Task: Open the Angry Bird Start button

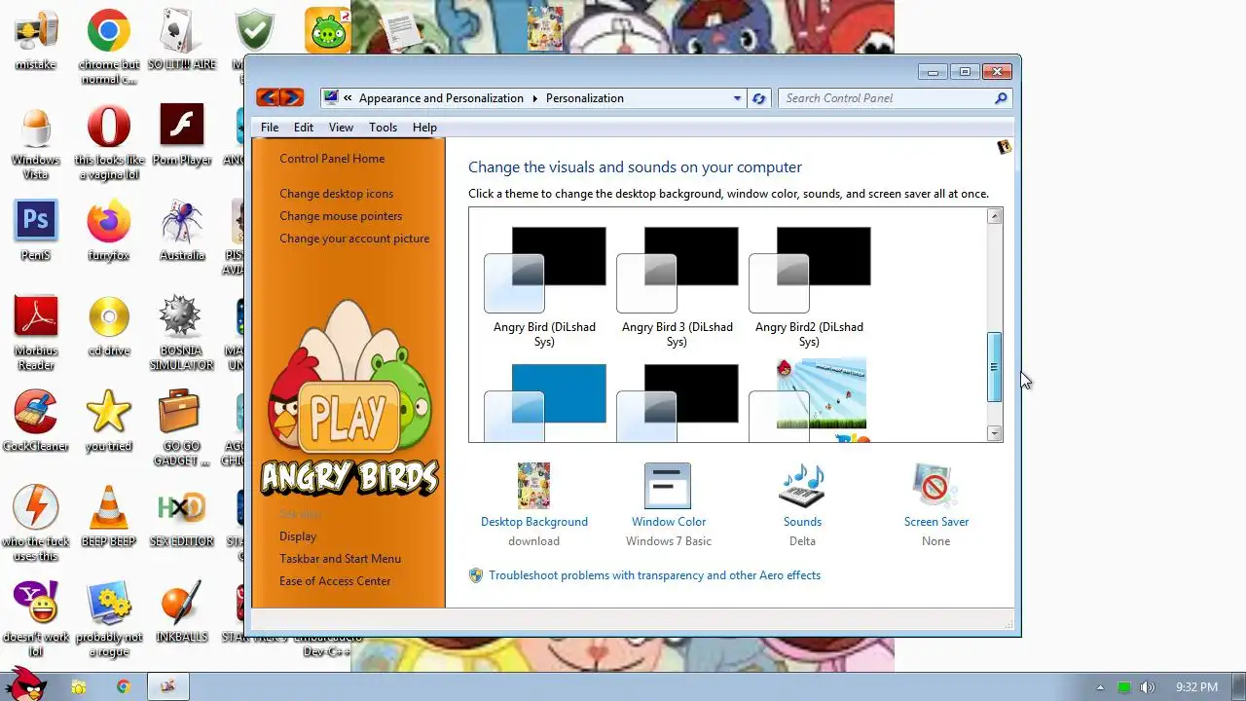Action: point(26,683)
